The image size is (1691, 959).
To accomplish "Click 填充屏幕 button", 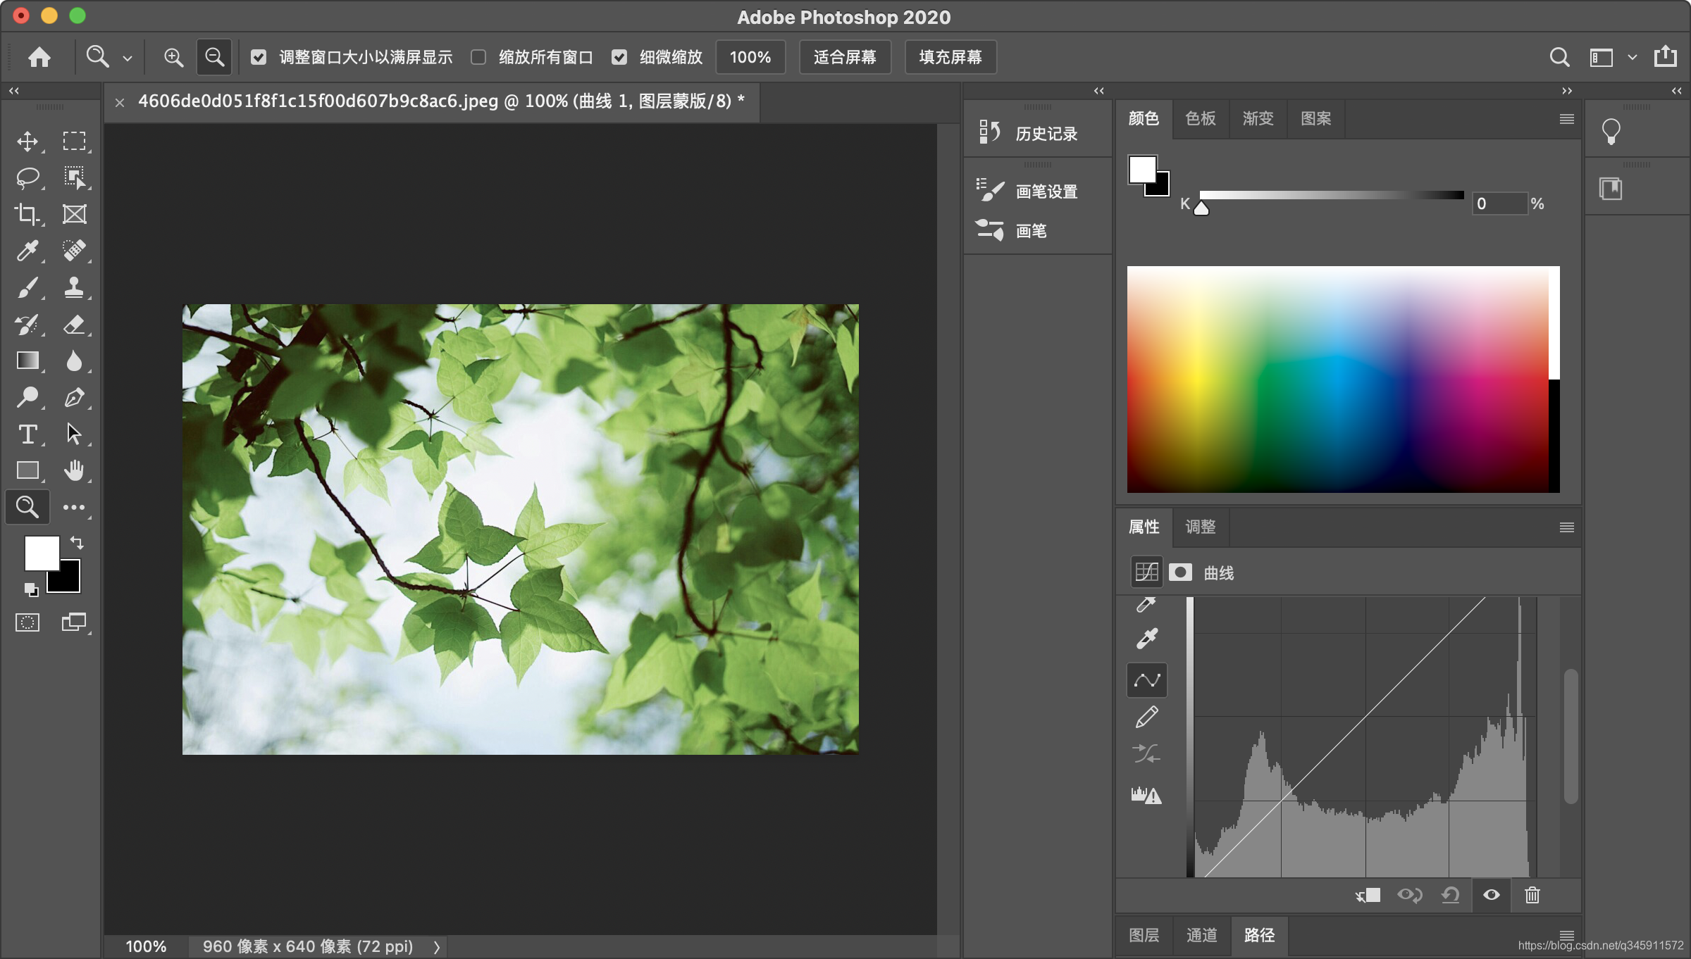I will pos(950,57).
